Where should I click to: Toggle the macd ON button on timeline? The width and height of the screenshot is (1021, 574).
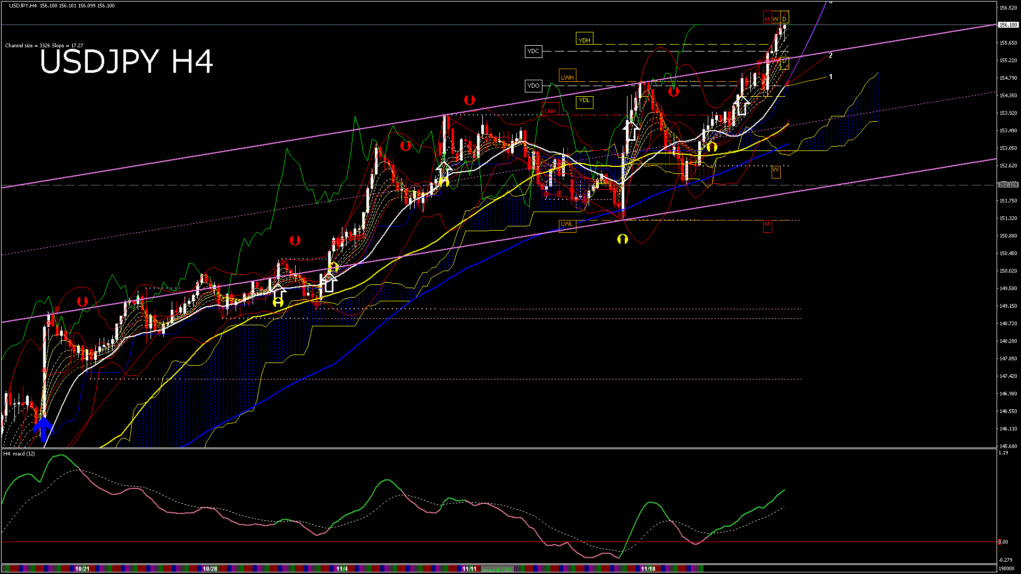click(x=497, y=569)
